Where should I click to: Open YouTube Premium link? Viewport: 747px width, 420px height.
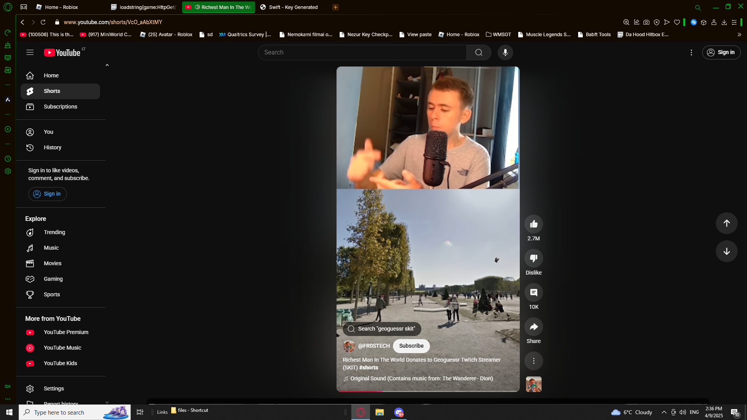click(60, 332)
